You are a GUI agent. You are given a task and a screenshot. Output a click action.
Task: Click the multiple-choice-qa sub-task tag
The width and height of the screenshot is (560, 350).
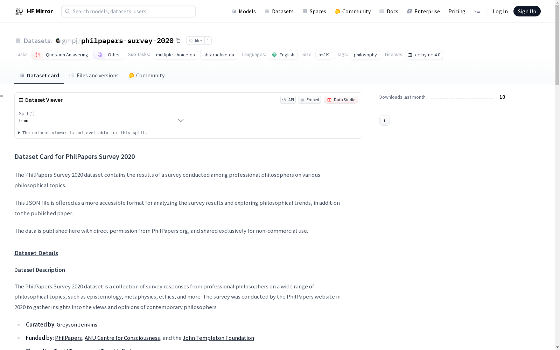[175, 55]
